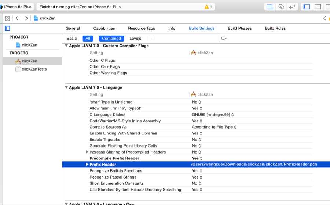Change Enable Trigraphs value
This screenshot has height=205, width=330.
tap(197, 140)
